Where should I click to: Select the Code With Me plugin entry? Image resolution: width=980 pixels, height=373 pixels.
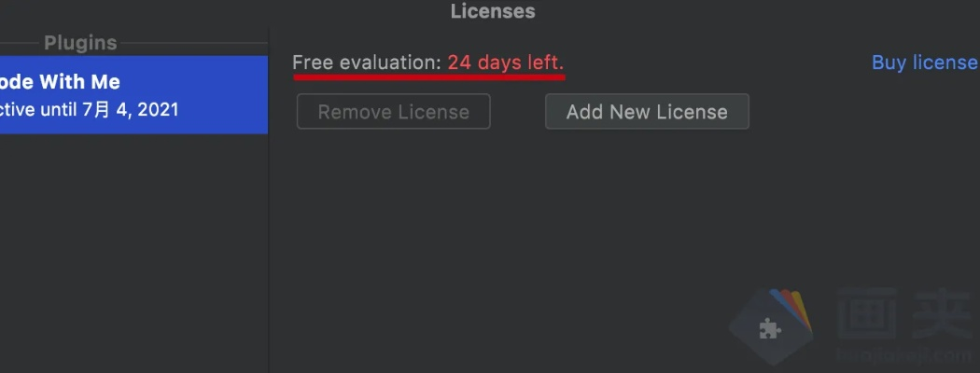[133, 95]
